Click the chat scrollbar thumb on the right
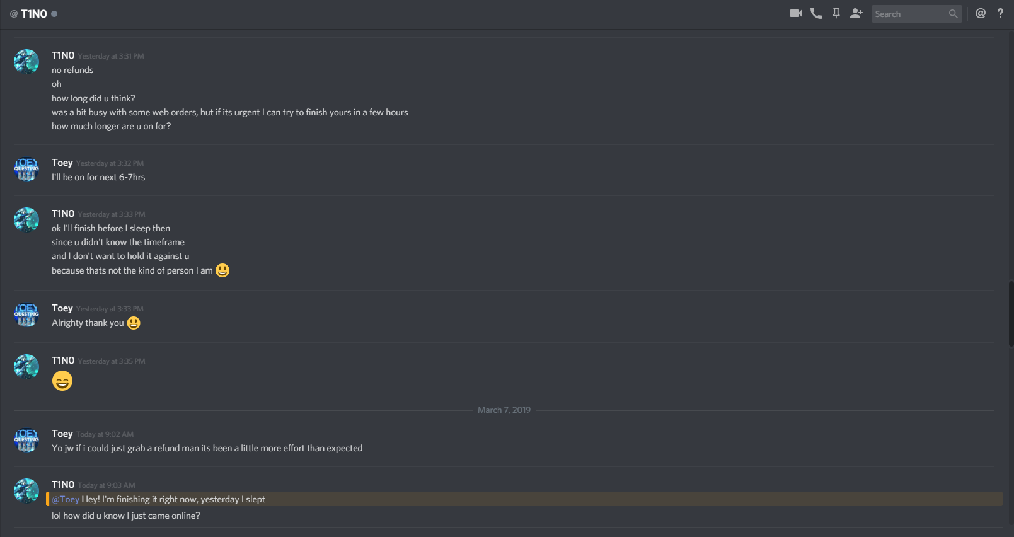The image size is (1014, 537). click(1011, 314)
